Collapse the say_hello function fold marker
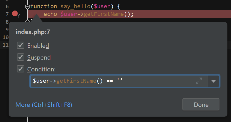The image size is (231, 122). 27,6
